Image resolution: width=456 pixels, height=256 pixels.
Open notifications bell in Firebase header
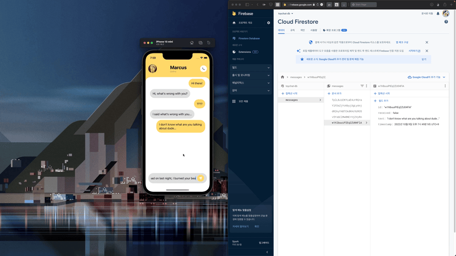click(438, 14)
